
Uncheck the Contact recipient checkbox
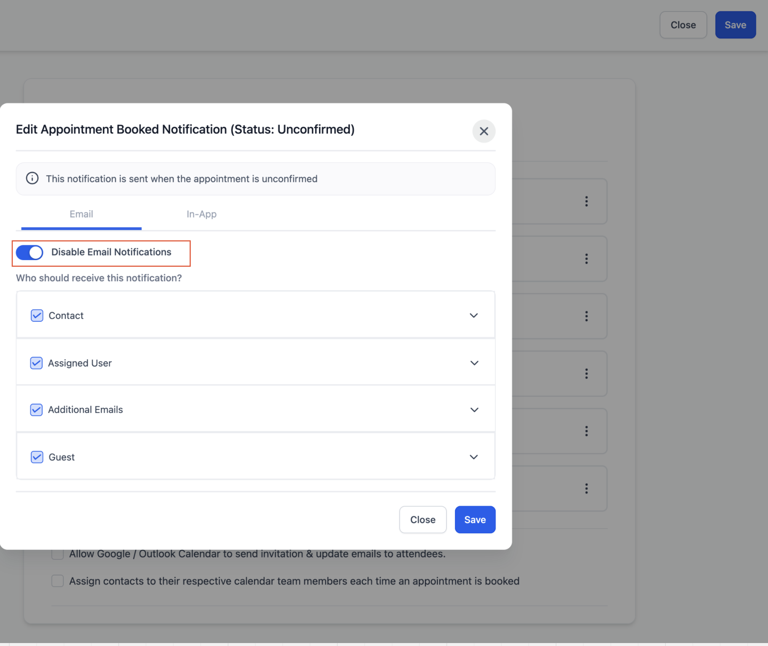37,315
